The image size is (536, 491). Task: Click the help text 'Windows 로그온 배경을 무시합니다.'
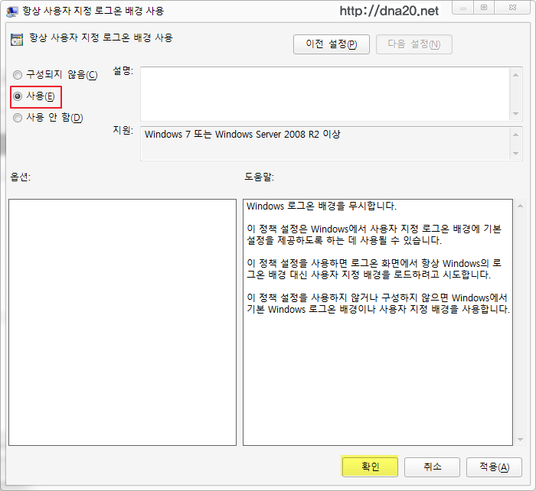click(322, 206)
